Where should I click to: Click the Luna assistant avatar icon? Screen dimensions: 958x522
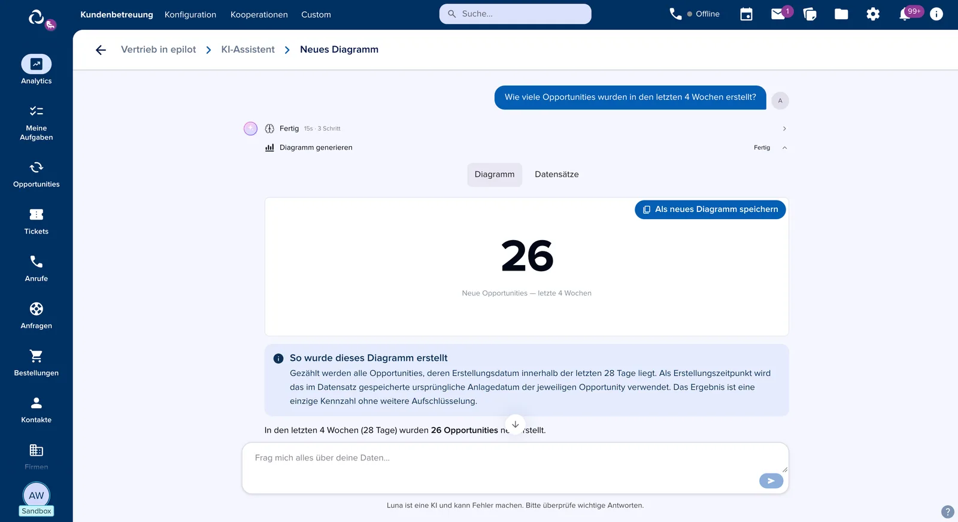250,129
